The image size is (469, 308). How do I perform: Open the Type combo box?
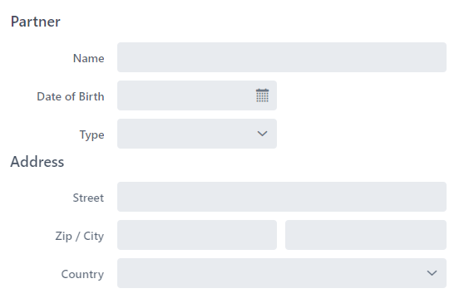197,134
